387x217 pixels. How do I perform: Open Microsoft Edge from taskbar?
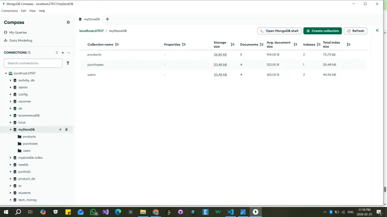pos(118,212)
